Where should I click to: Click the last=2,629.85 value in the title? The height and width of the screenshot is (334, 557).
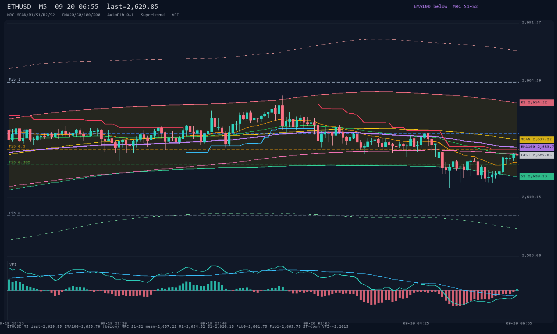pos(132,7)
